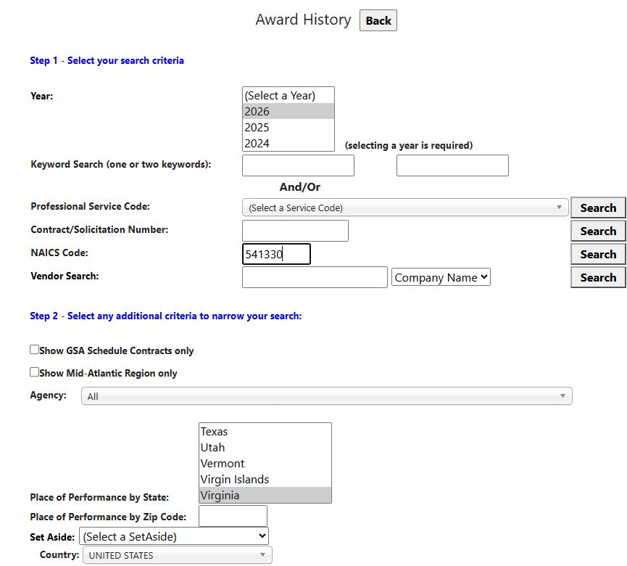Screen dimensions: 627x566
Task: Focus Contract/Solicitation Number field
Action: [295, 231]
